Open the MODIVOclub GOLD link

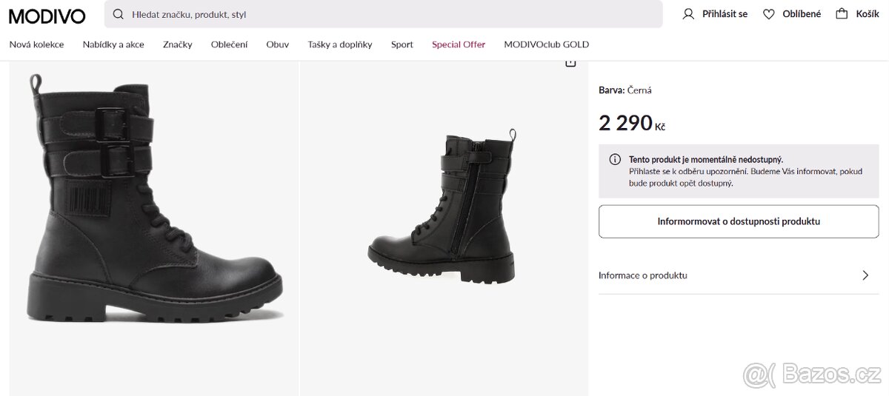pos(547,44)
